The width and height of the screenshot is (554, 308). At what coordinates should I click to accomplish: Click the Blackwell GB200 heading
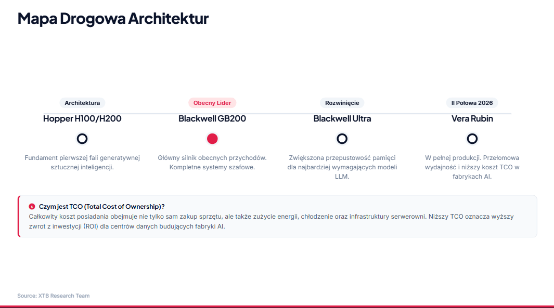click(x=212, y=118)
